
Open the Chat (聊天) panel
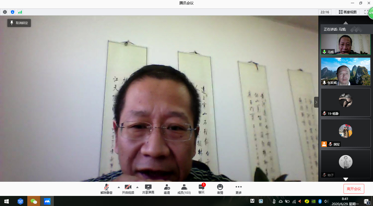pos(202,189)
